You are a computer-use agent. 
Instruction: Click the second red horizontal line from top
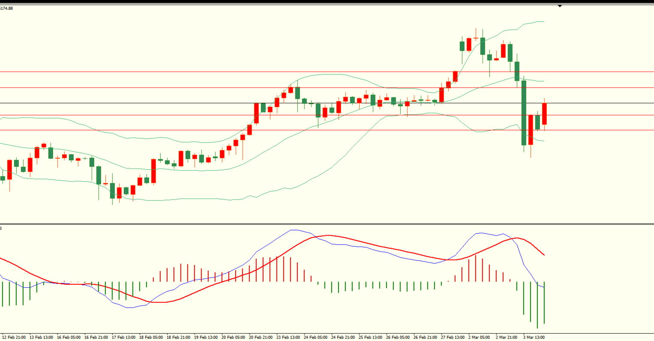(x=171, y=88)
